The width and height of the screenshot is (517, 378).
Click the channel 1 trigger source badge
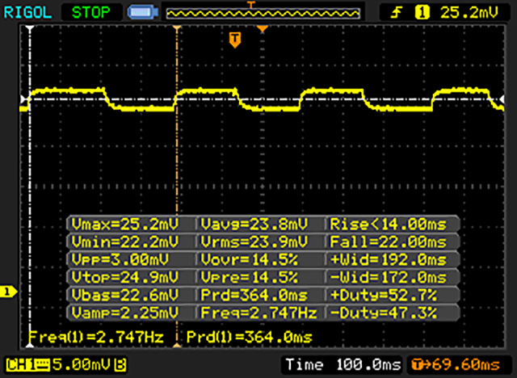tap(422, 13)
